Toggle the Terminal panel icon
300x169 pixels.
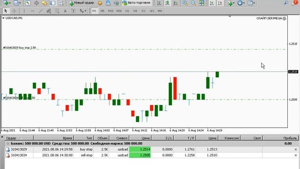pos(53,3)
